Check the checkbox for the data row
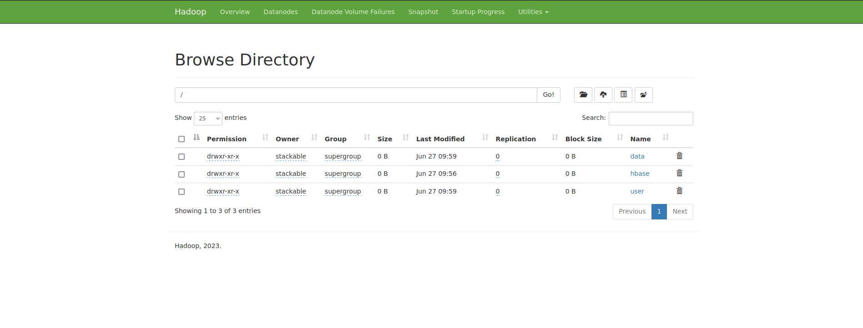863x328 pixels. point(182,157)
